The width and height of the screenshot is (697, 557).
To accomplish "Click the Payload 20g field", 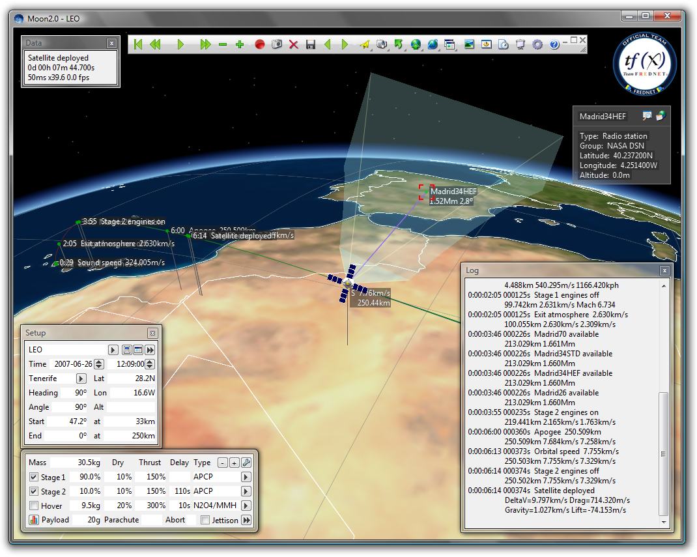I will pos(87,520).
